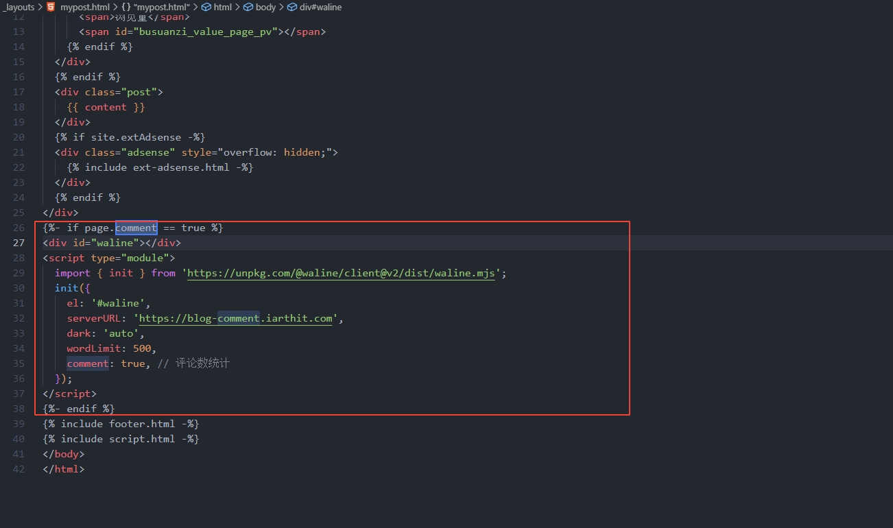Image resolution: width=893 pixels, height=528 pixels.
Task: Click line number 27 in the gutter
Action: [19, 243]
